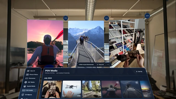
Task: Open the 3D Objects category
Action: click(27, 95)
